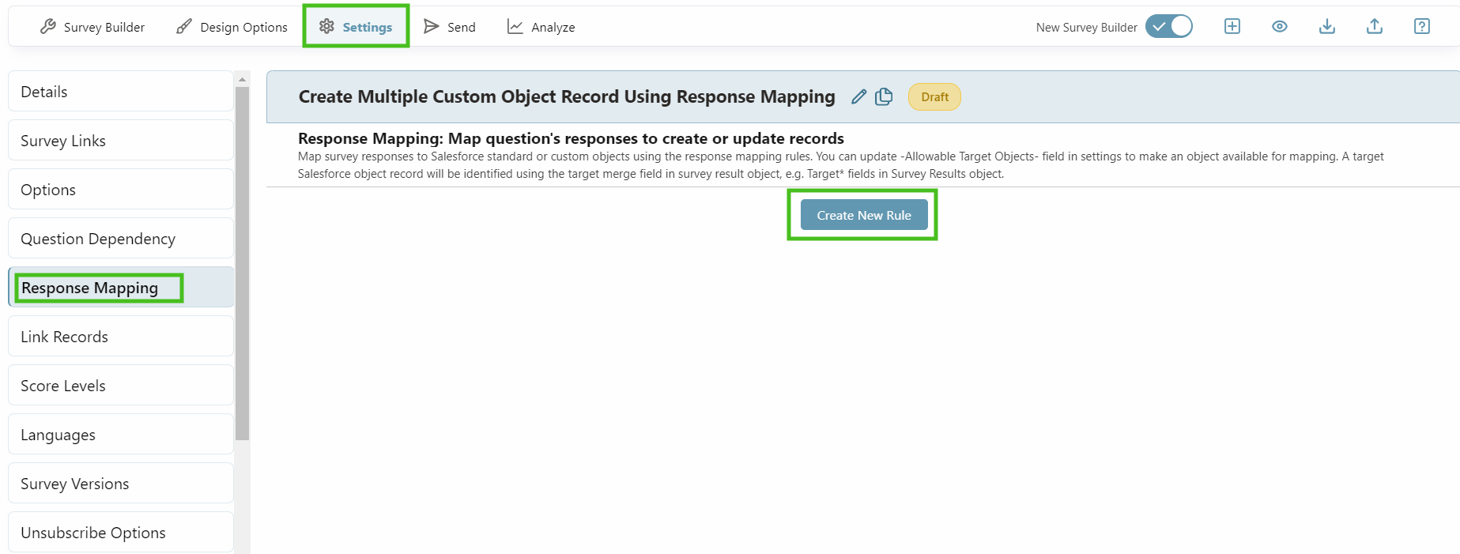Click the sidebar scroll up arrow

pos(242,79)
